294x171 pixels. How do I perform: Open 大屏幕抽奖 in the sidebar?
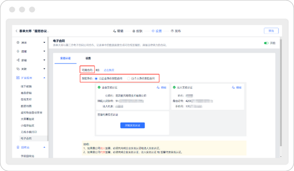28,119
